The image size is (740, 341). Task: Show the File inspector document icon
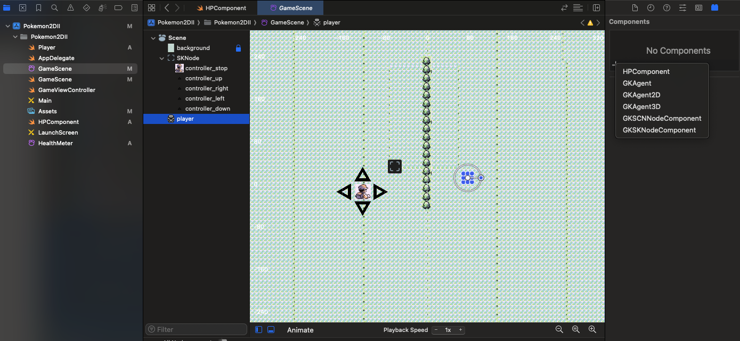pos(635,8)
